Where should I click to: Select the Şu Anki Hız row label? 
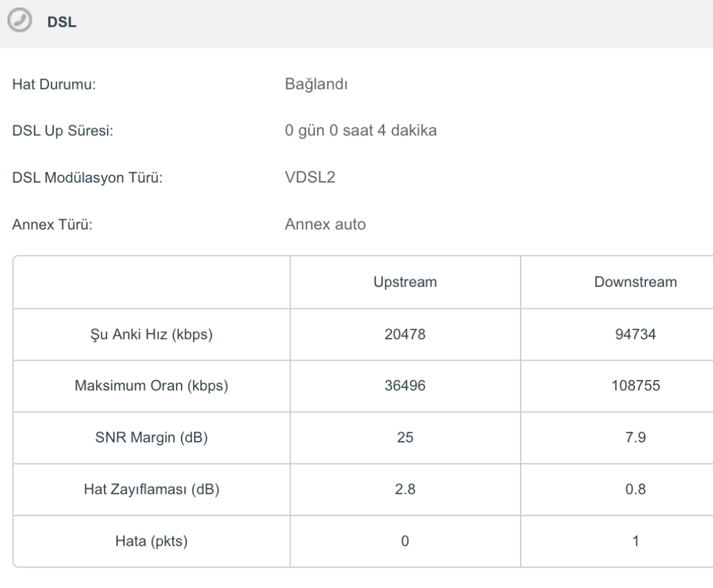(x=151, y=334)
